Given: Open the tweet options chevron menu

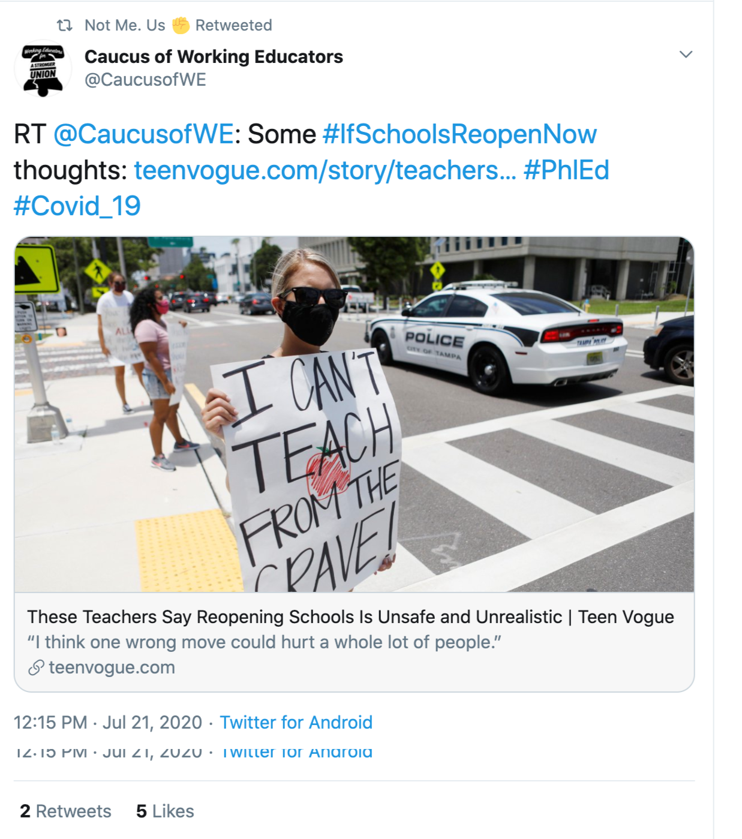Looking at the screenshot, I should [686, 55].
